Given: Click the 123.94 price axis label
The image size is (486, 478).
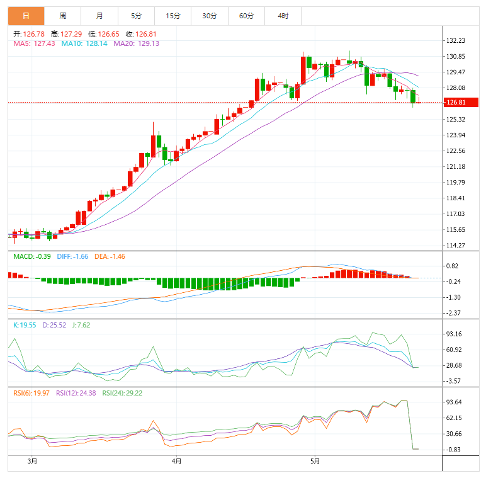Looking at the screenshot, I should tap(456, 135).
